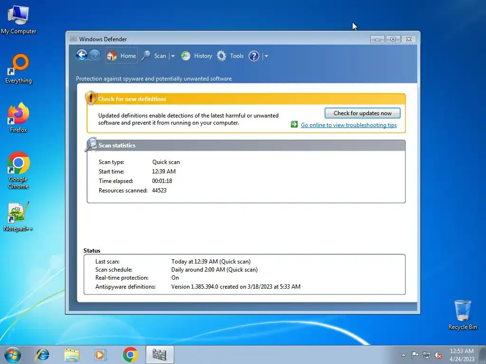Screen dimensions: 486x364
Task: Close the Windows Defender window
Action: [409, 39]
